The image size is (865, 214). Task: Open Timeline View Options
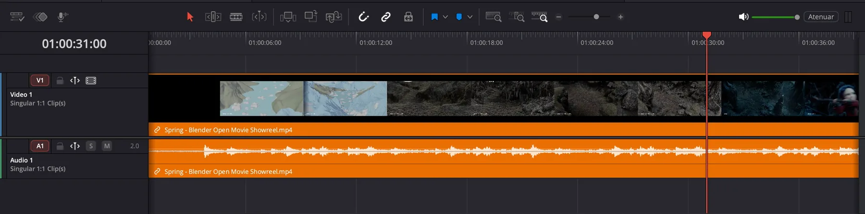point(17,17)
